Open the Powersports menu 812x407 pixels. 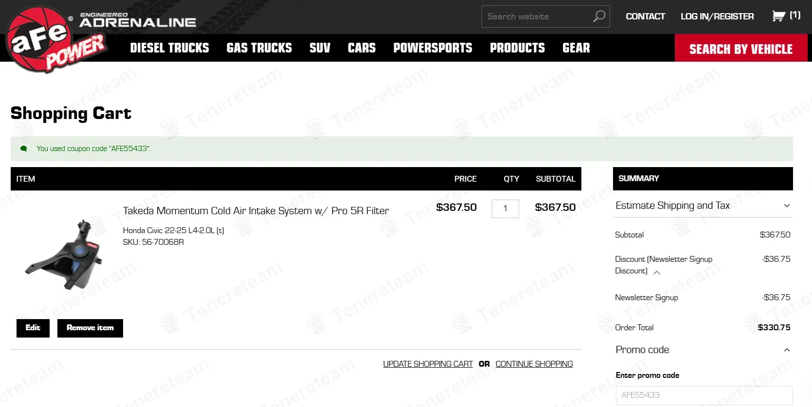tap(433, 48)
